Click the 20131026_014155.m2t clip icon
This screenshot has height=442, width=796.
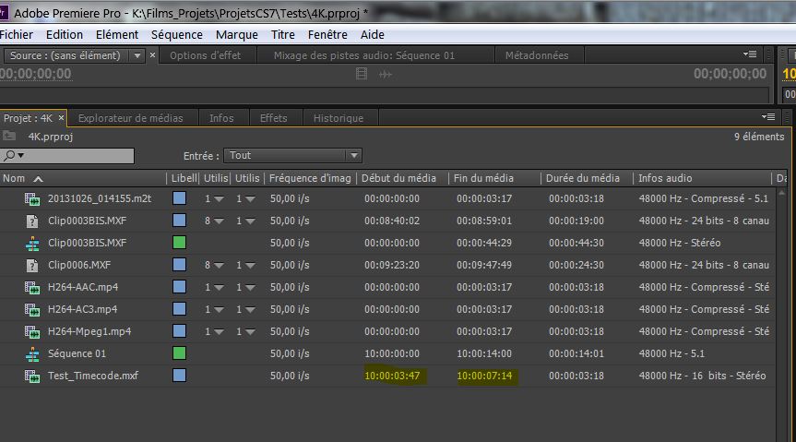point(32,198)
